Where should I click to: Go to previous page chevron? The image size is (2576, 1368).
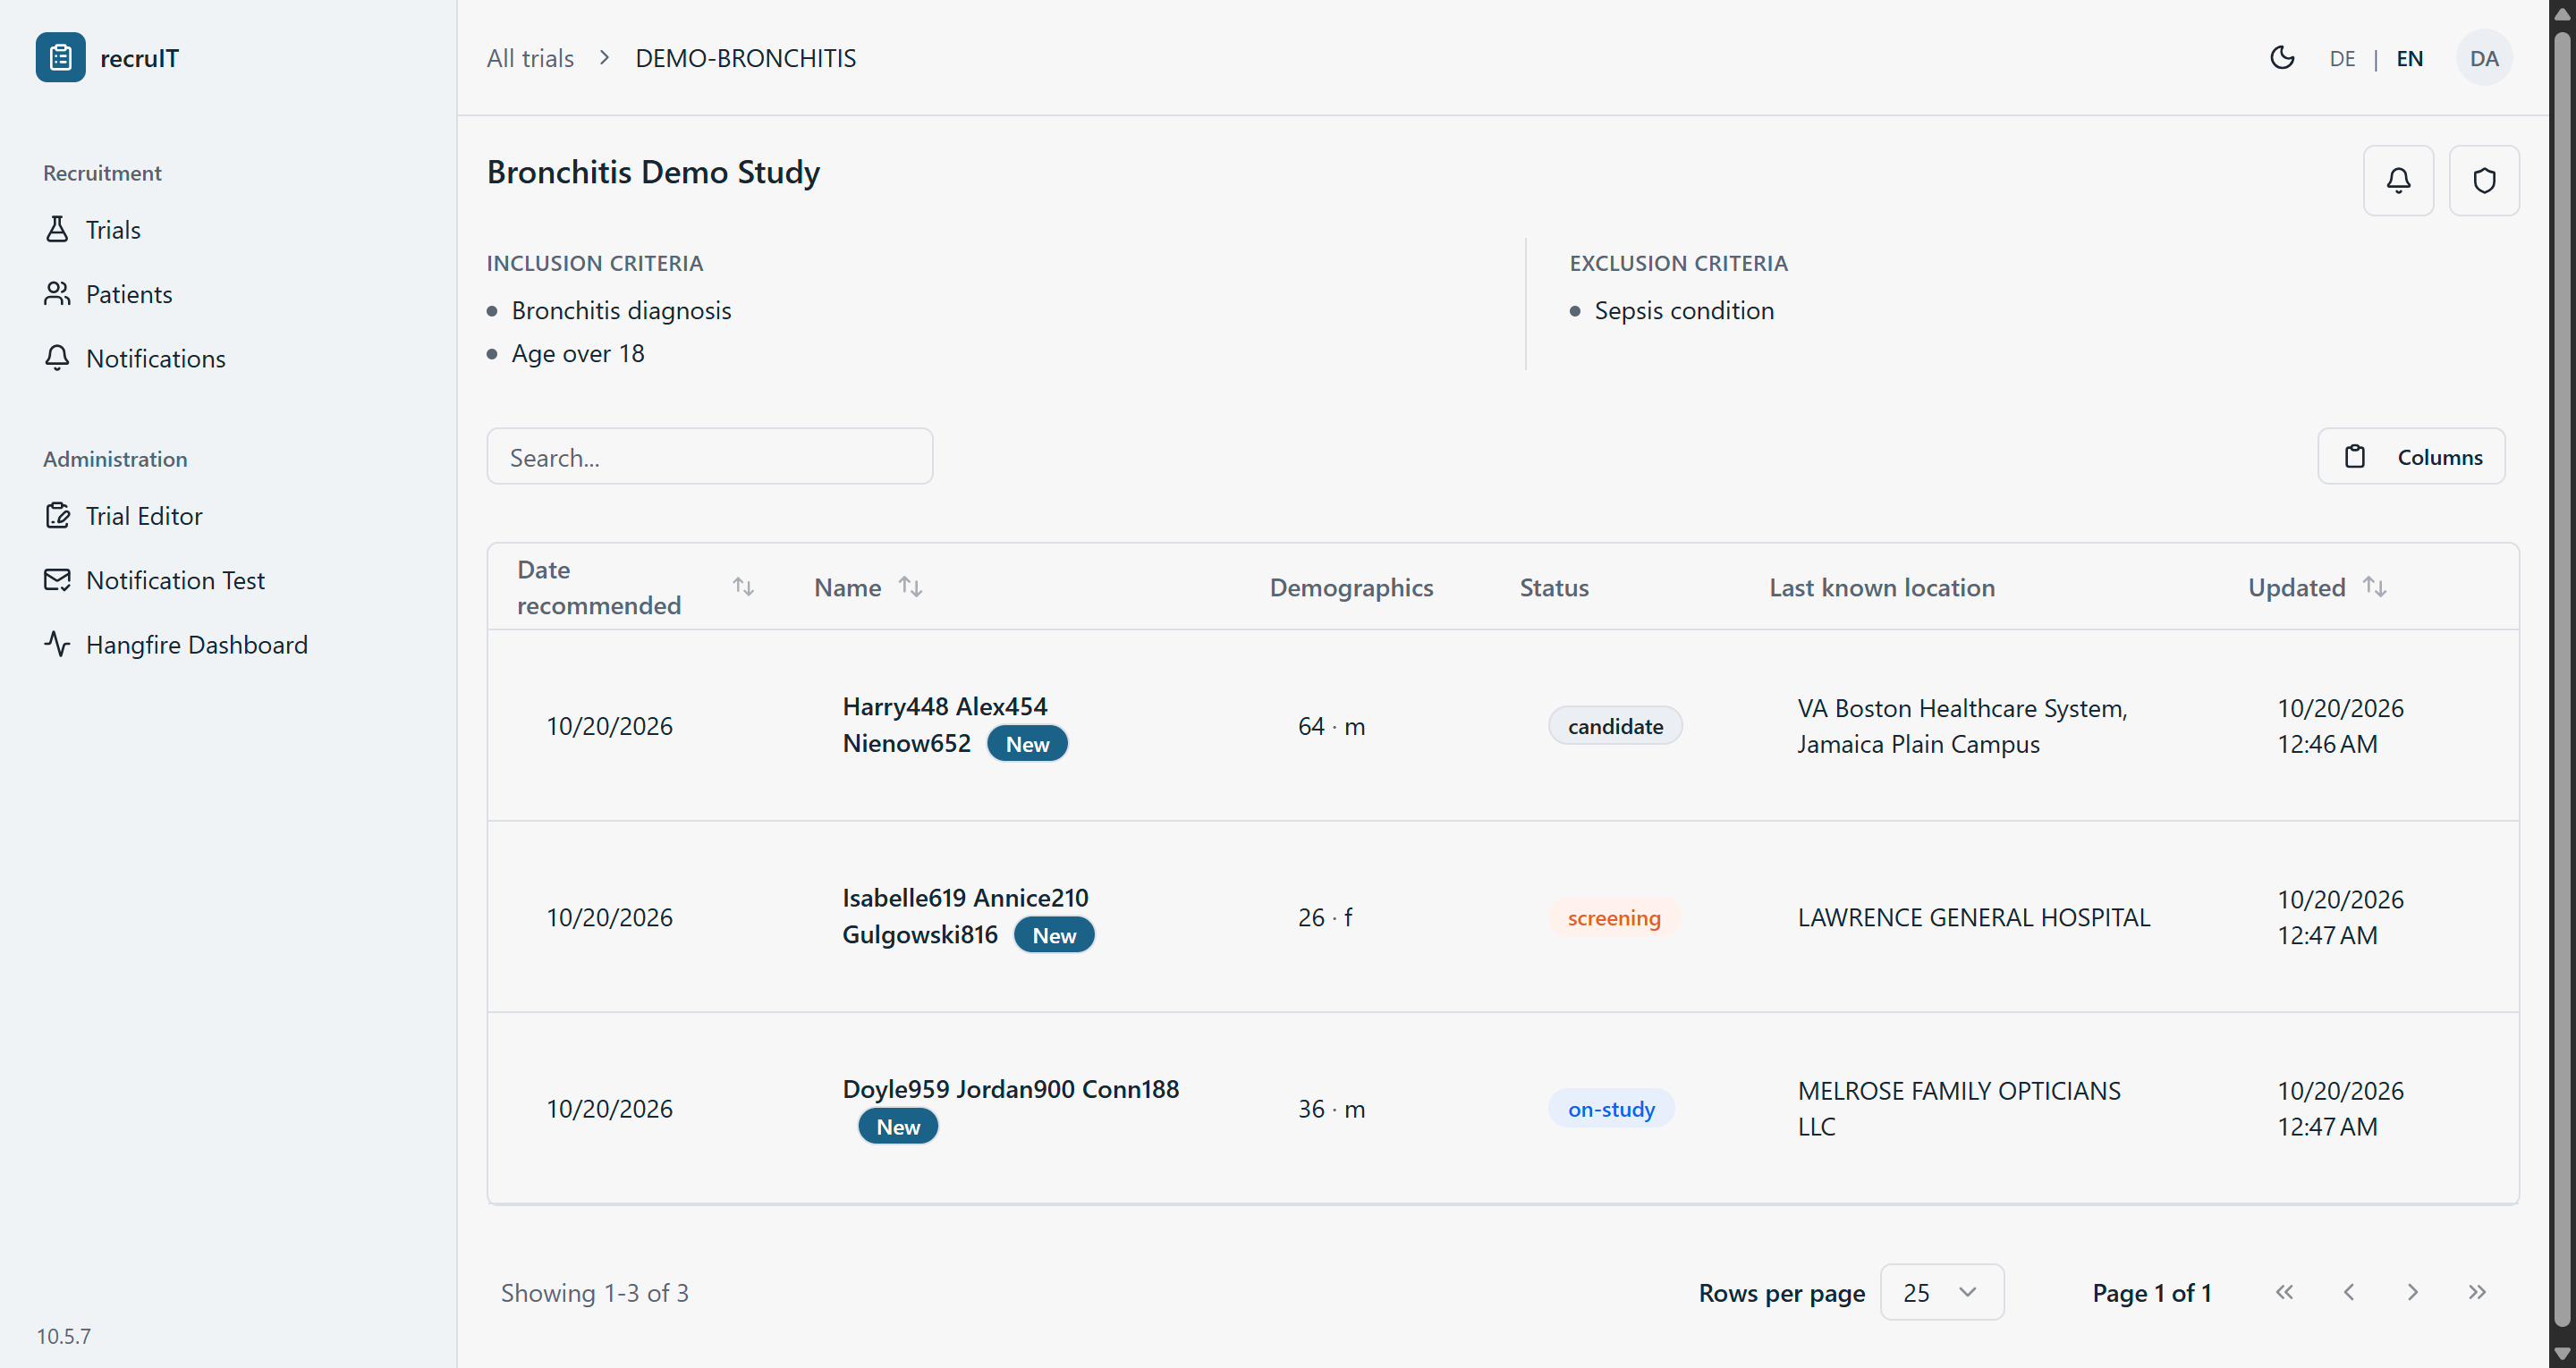(x=2349, y=1292)
